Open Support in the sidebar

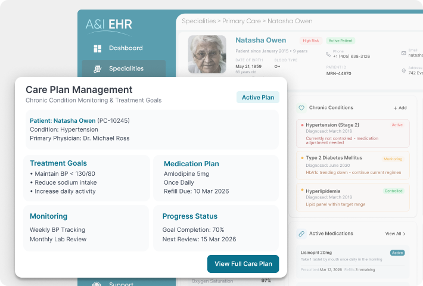tap(121, 284)
